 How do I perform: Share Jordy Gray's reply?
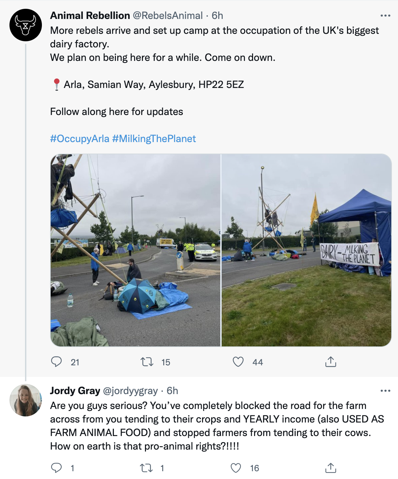[331, 468]
